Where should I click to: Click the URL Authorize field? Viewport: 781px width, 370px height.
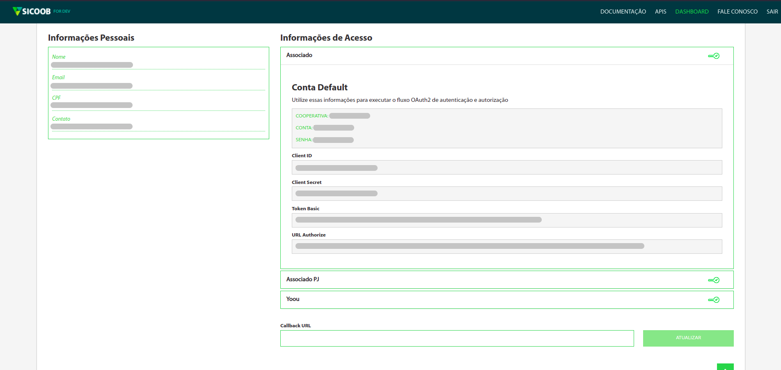506,246
